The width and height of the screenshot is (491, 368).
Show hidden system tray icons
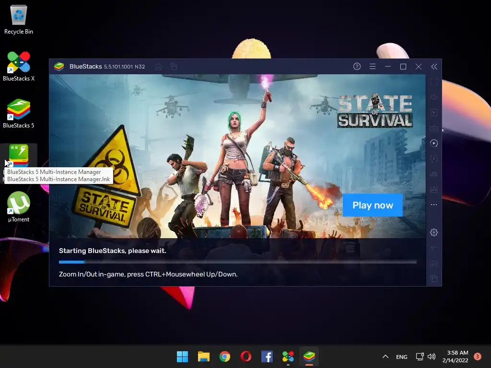click(x=386, y=356)
